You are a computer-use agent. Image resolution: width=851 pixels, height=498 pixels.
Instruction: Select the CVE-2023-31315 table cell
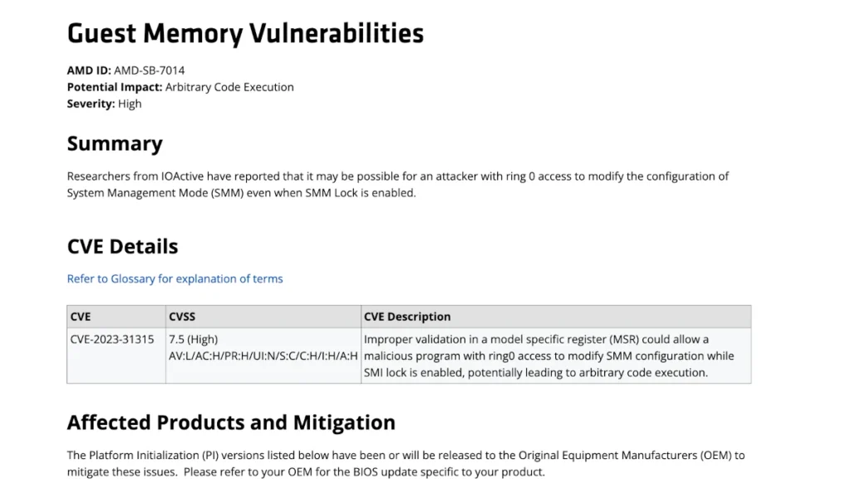pyautogui.click(x=112, y=339)
